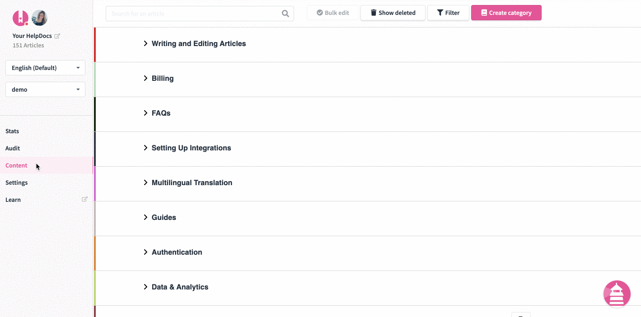Expand the Multilingual Translation chevron
This screenshot has height=317, width=641.
(x=145, y=182)
